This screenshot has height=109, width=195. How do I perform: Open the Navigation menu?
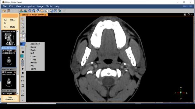(29, 6)
